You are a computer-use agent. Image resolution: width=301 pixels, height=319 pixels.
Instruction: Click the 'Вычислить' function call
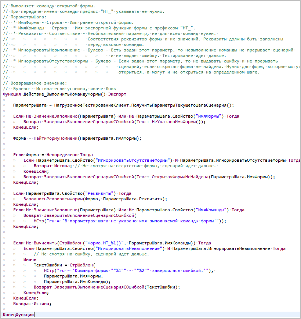point(45,243)
